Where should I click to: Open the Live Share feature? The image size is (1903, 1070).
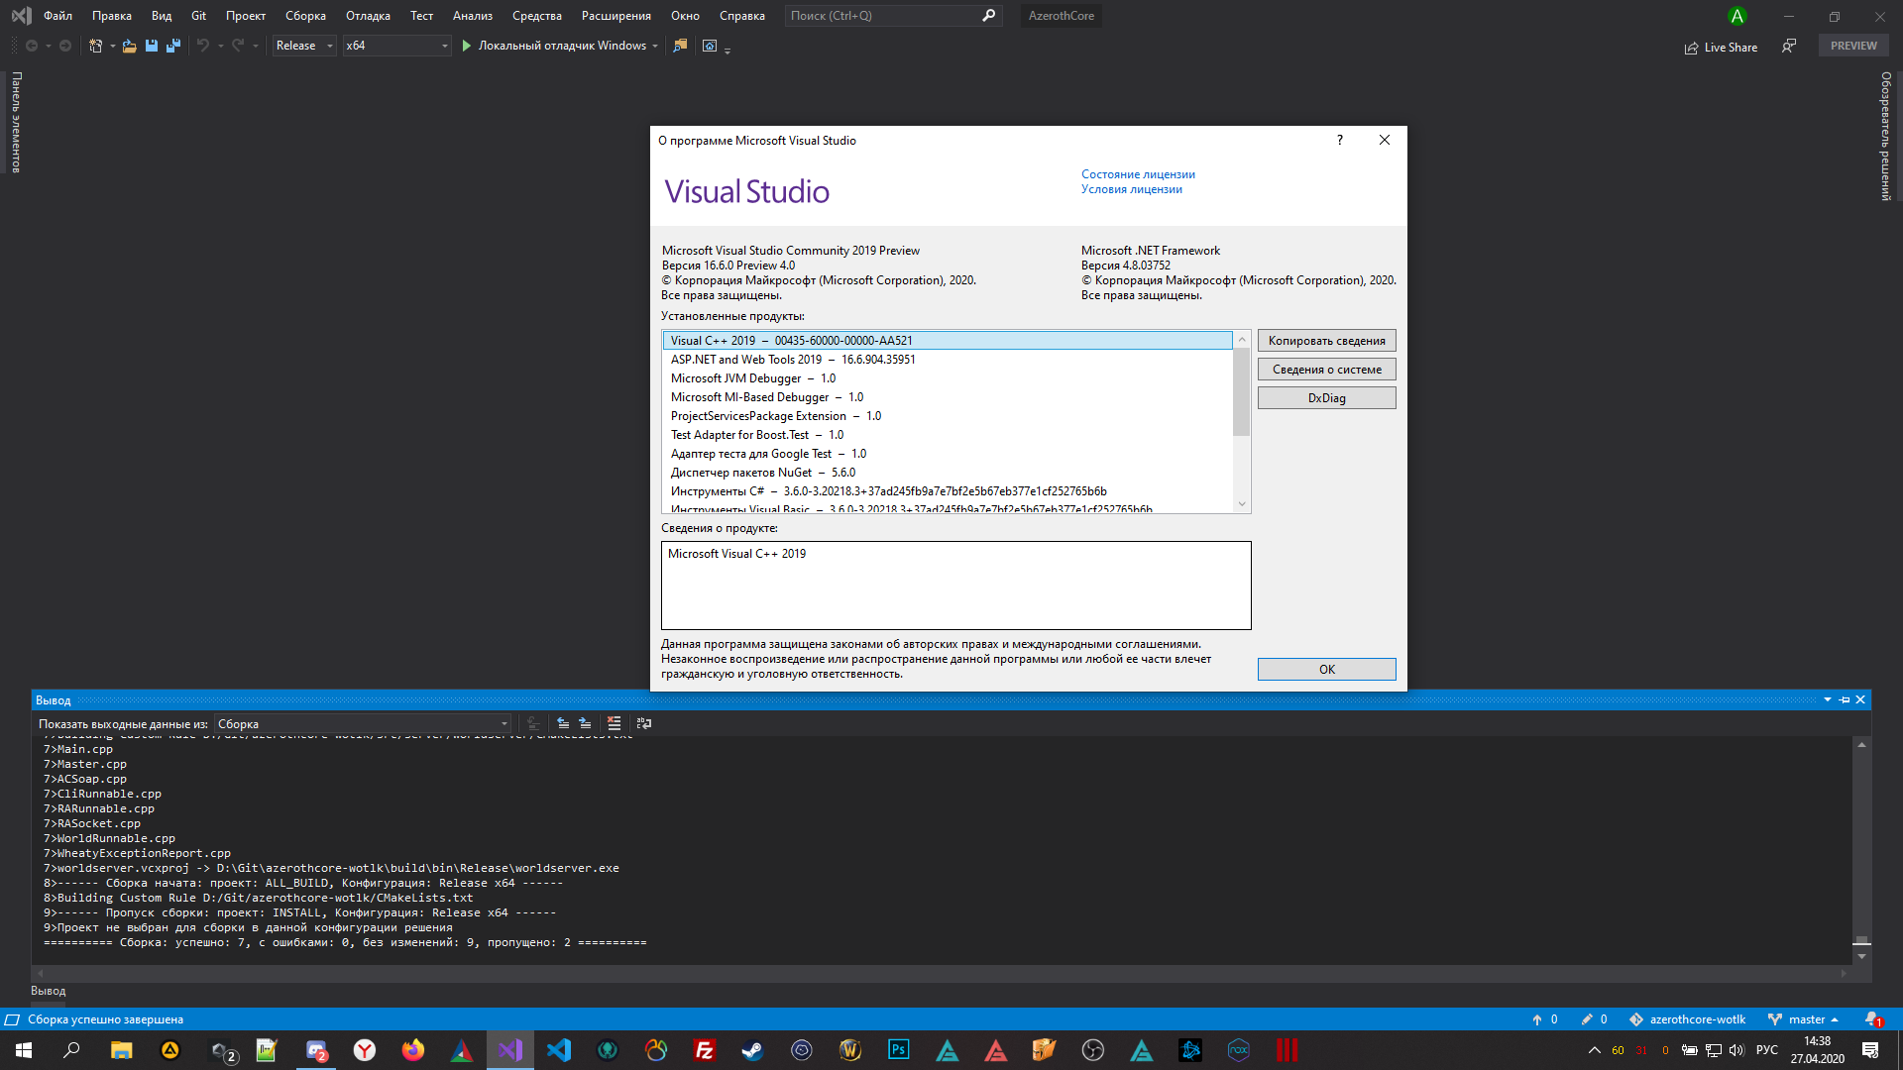tap(1721, 47)
